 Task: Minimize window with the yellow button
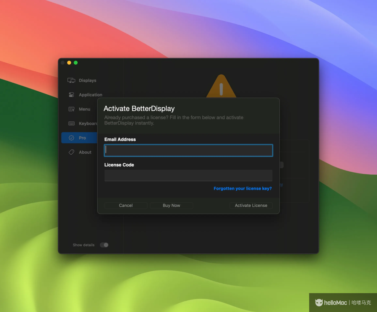point(69,63)
